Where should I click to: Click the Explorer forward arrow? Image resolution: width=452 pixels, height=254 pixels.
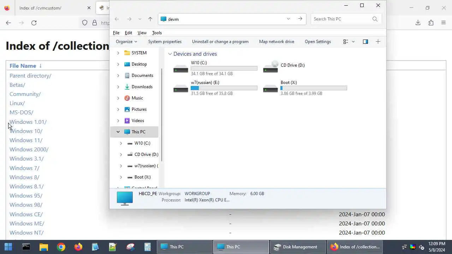(129, 19)
